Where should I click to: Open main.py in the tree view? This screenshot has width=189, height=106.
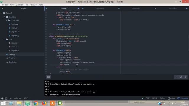click(x=14, y=28)
